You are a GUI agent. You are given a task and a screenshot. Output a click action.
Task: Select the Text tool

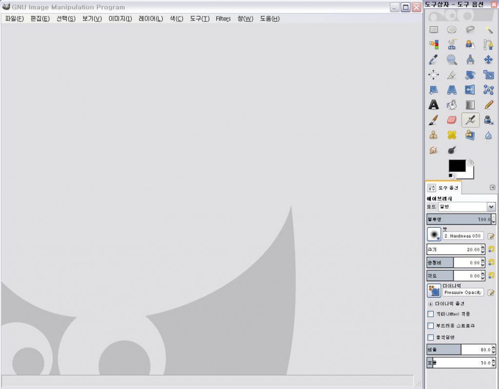click(433, 105)
